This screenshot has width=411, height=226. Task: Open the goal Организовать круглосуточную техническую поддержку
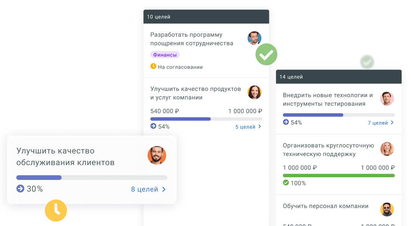tap(328, 150)
